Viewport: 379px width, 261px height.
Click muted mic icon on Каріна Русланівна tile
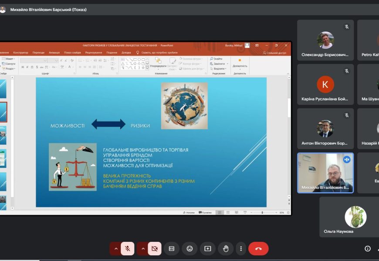click(347, 71)
